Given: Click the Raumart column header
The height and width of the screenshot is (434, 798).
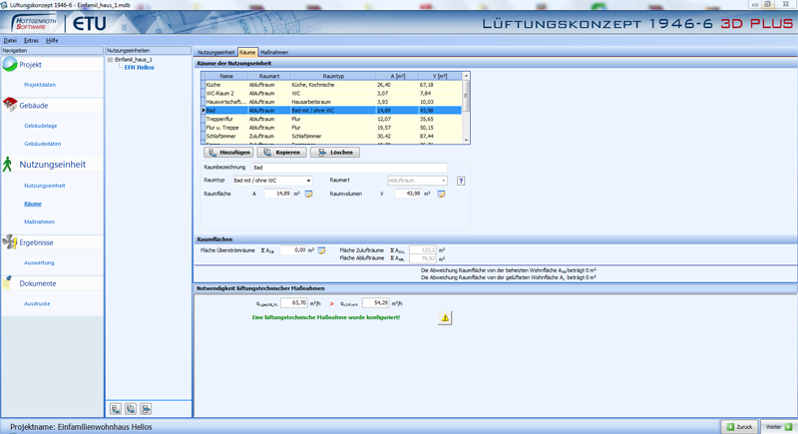Looking at the screenshot, I should (268, 76).
